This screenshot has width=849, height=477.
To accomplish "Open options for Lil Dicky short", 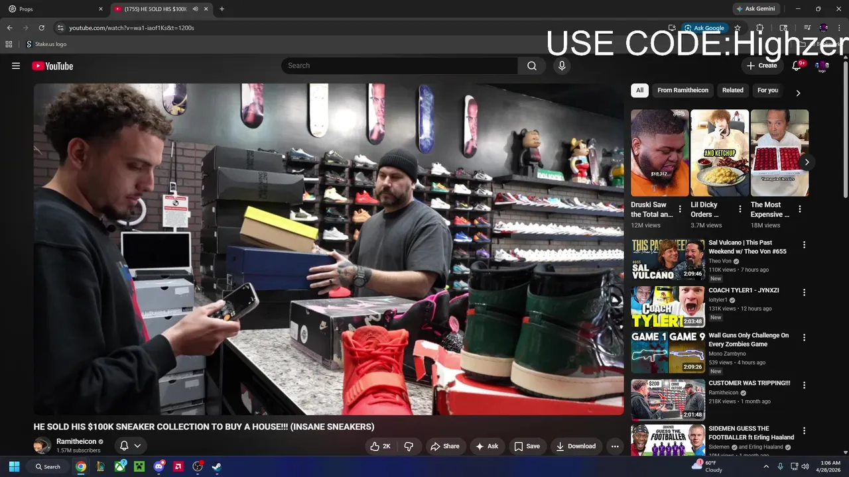I will point(740,209).
